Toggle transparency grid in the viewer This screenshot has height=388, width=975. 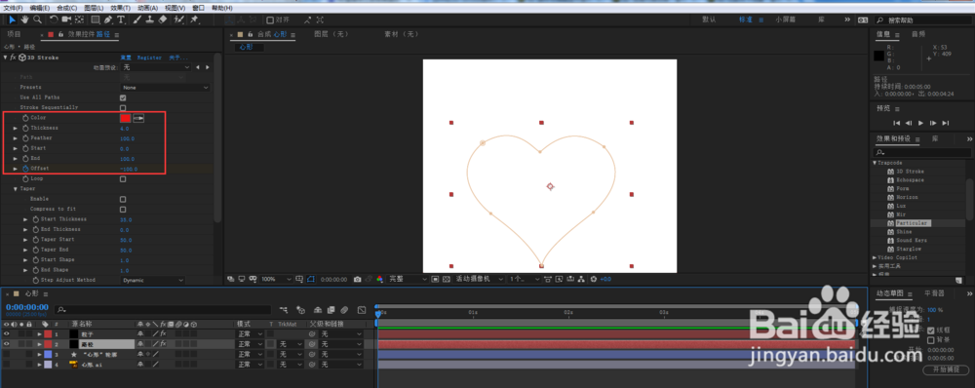pyautogui.click(x=447, y=279)
